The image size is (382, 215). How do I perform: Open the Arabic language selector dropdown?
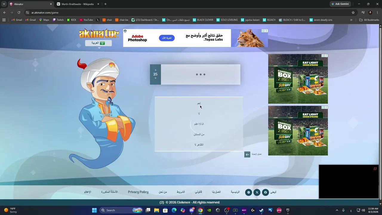point(98,43)
